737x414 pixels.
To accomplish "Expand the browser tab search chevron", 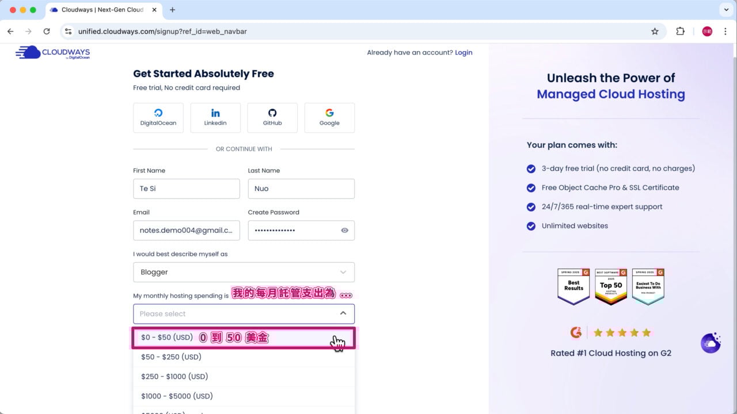I will [x=725, y=10].
